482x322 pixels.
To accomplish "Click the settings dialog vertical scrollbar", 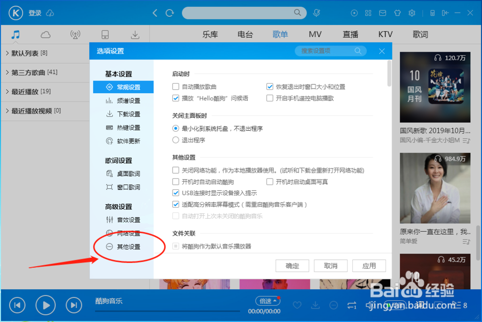I will click(389, 73).
